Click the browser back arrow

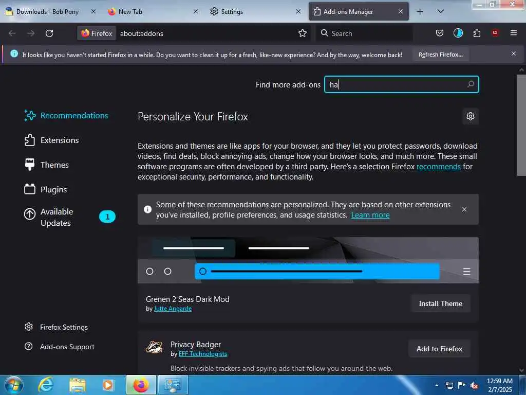(12, 33)
